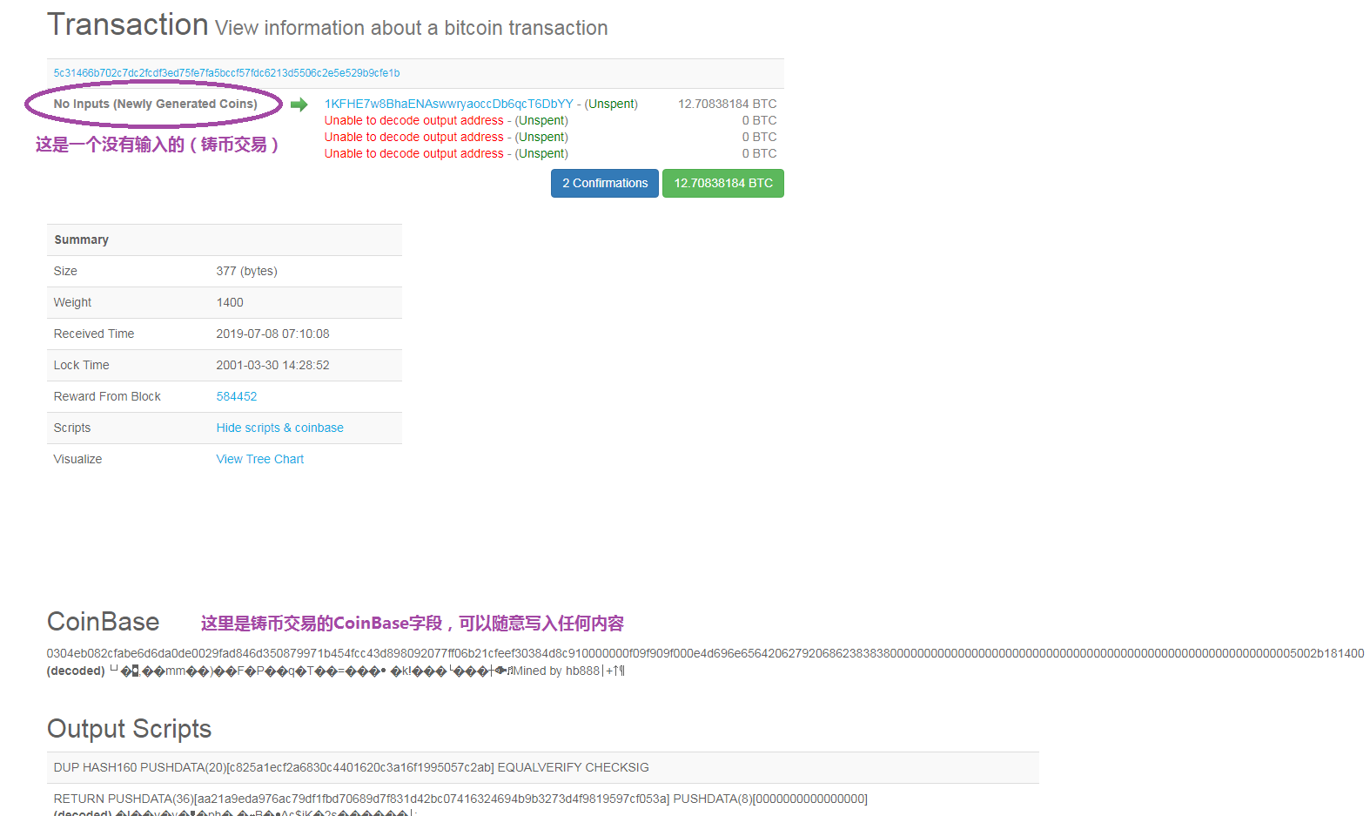Click the Output Scripts heading
The image size is (1370, 816).
click(129, 729)
